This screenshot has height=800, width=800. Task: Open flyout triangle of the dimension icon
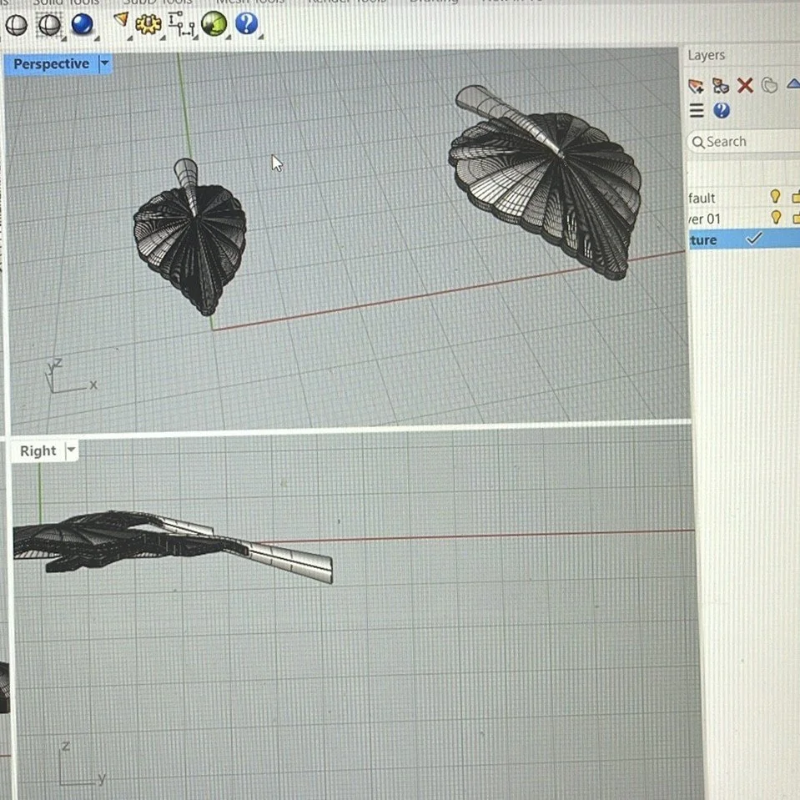pyautogui.click(x=196, y=38)
